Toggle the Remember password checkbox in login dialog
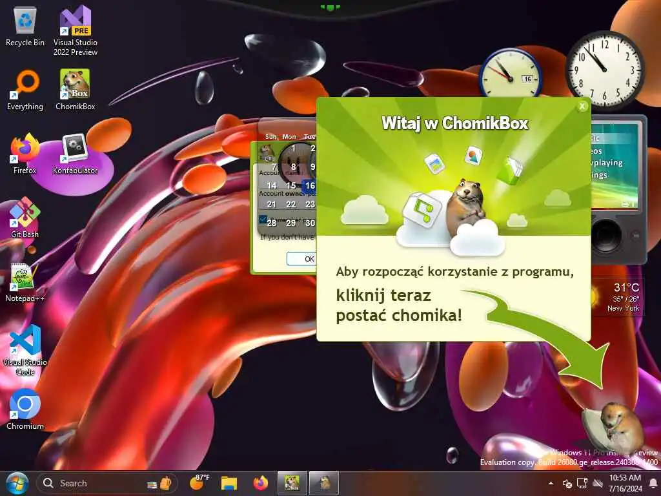This screenshot has height=496, width=661. [263, 220]
